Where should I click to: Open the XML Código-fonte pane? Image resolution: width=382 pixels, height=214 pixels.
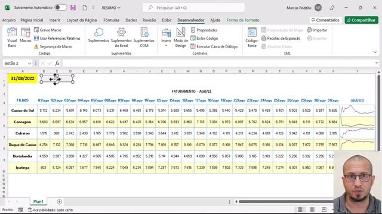[252, 37]
